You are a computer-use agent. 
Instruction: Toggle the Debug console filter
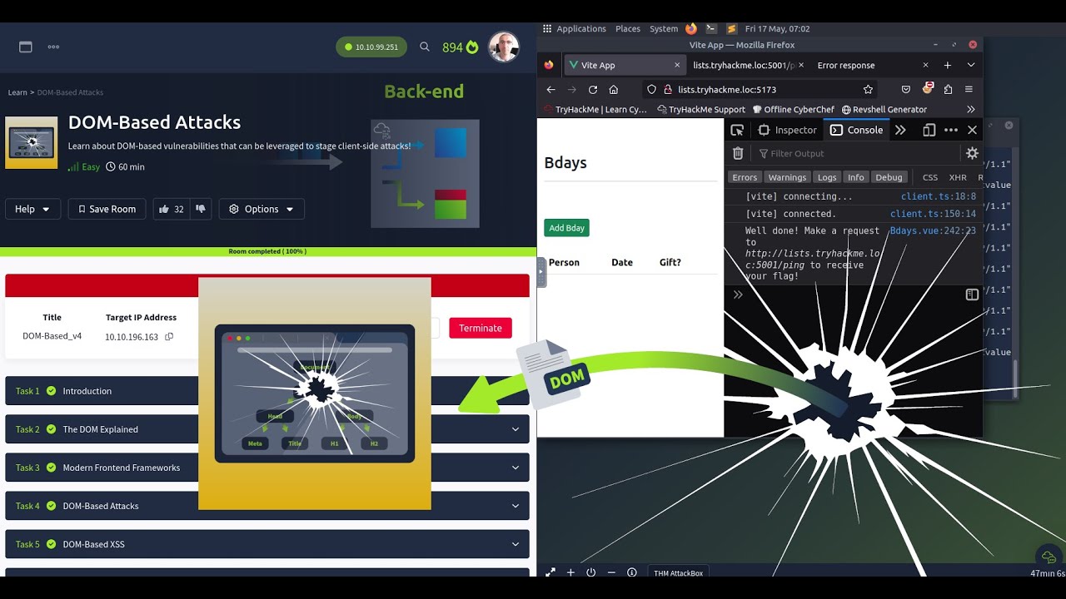point(889,177)
